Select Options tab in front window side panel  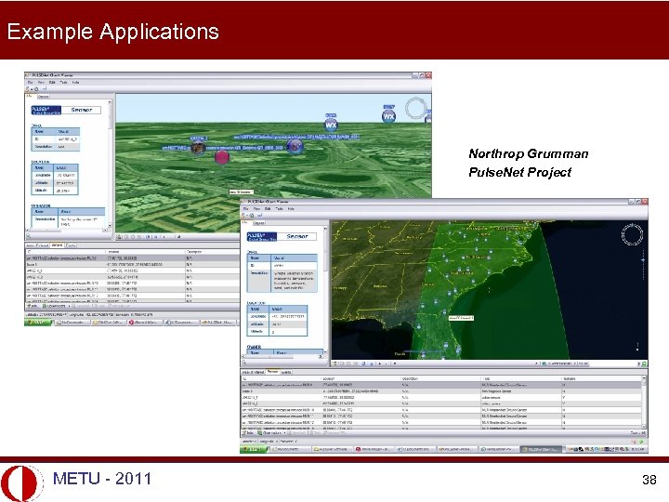[259, 223]
